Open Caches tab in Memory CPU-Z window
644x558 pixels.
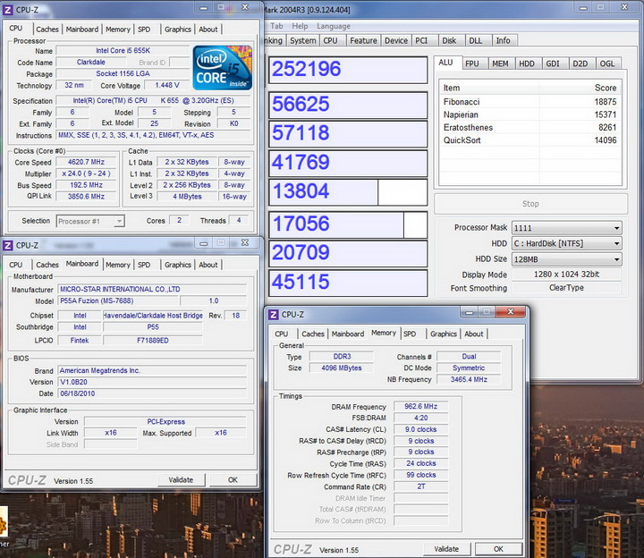(x=313, y=334)
